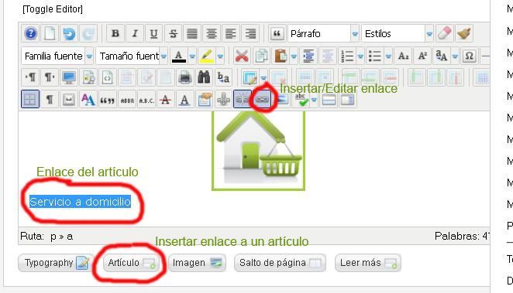Click the Help question mark icon
Viewport: 513px width, 293px height.
(30, 33)
